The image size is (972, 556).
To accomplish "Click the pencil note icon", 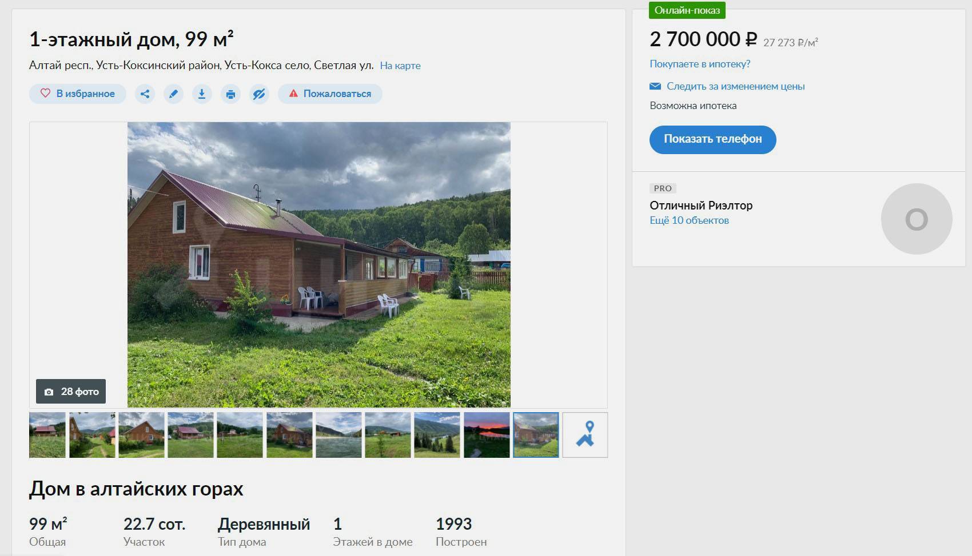I will [173, 94].
